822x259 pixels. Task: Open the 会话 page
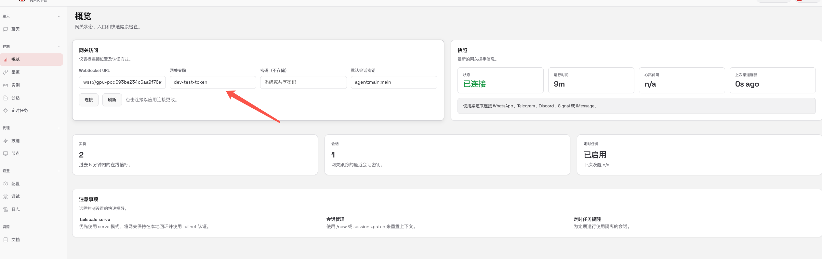[32, 98]
